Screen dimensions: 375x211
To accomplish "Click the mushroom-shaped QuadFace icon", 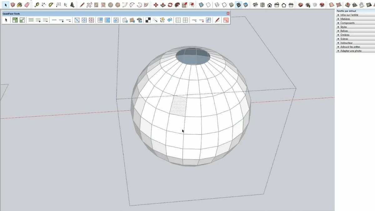I will click(139, 20).
